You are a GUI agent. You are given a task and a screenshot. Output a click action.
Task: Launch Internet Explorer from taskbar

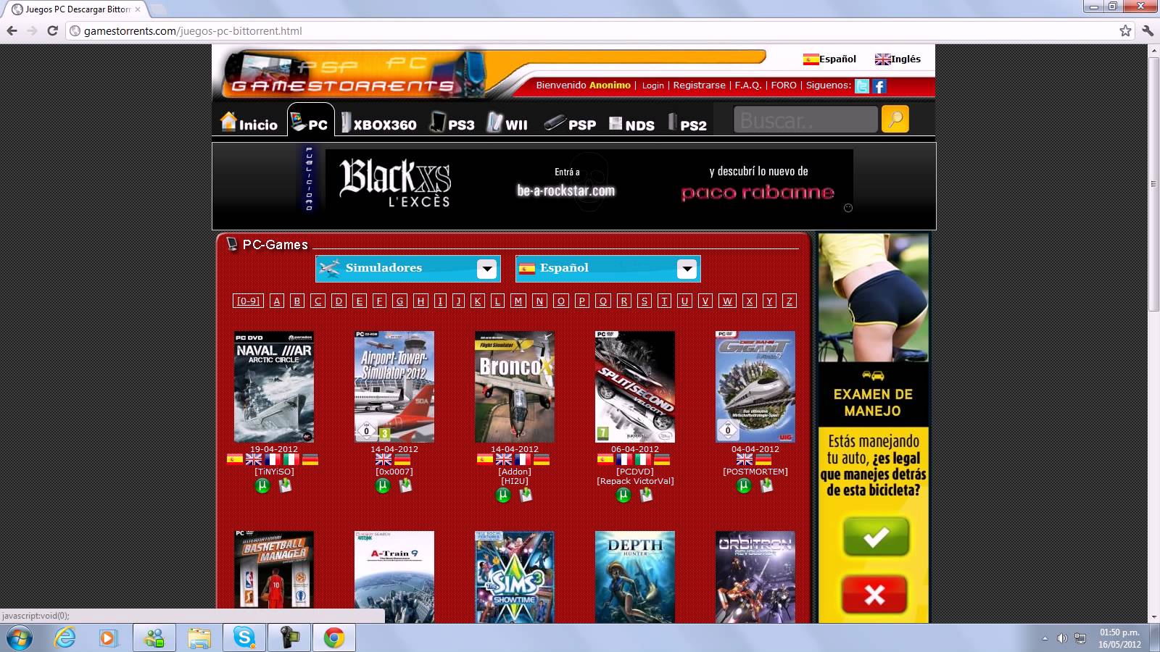click(65, 638)
